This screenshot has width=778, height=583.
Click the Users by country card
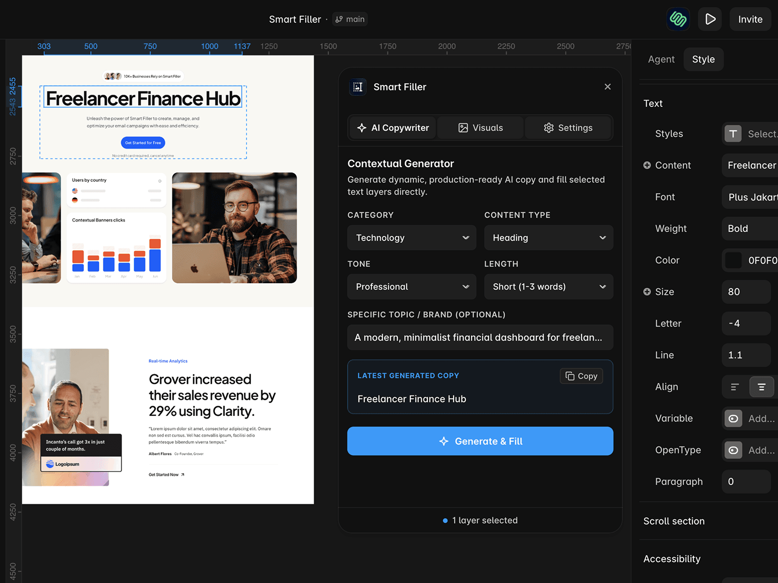[x=117, y=190]
